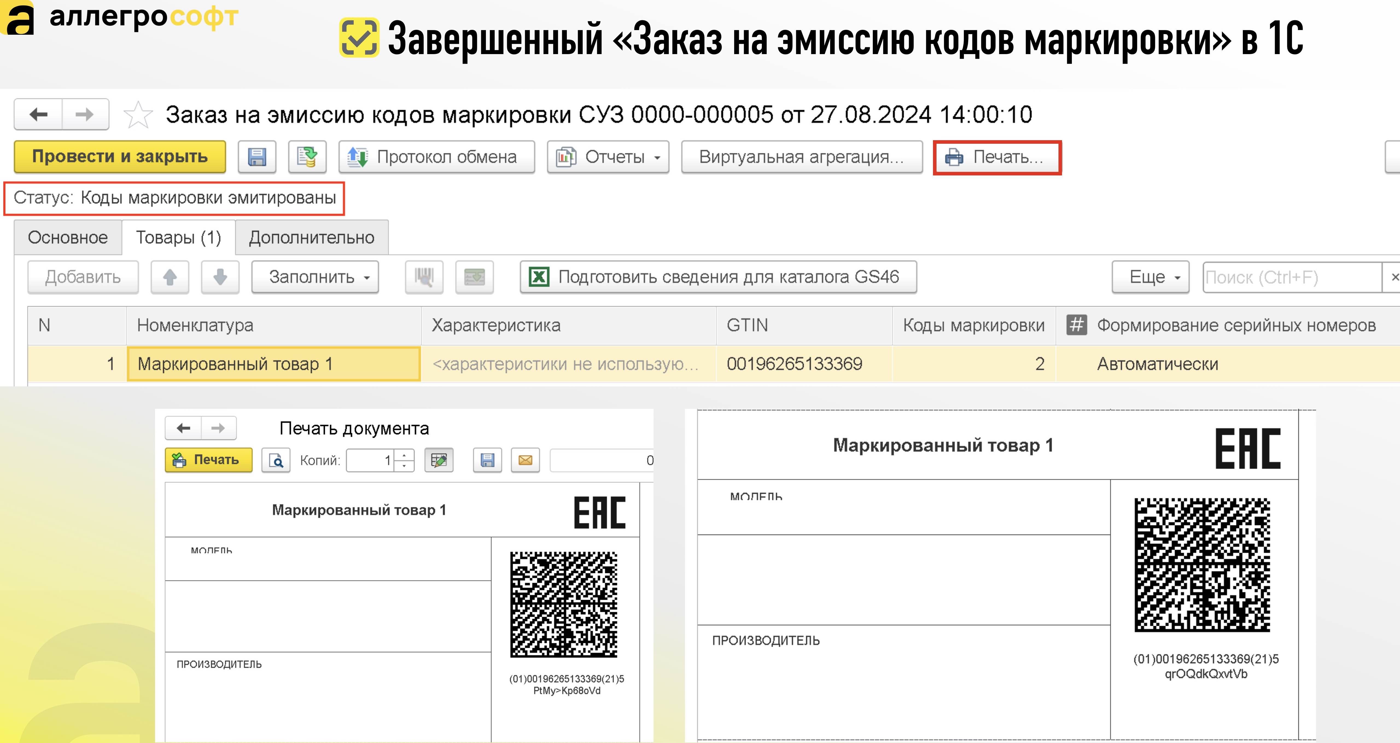The image size is (1400, 743).
Task: Click the sum field showing 0 in print dialog
Action: click(602, 460)
